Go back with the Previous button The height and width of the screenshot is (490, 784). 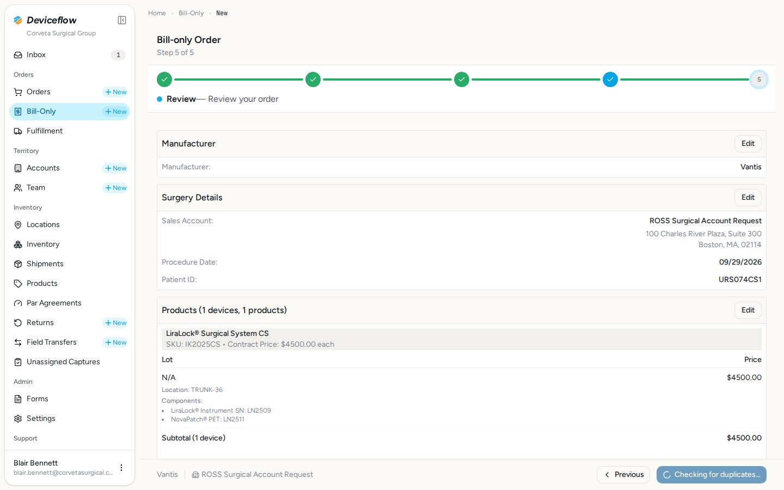623,475
